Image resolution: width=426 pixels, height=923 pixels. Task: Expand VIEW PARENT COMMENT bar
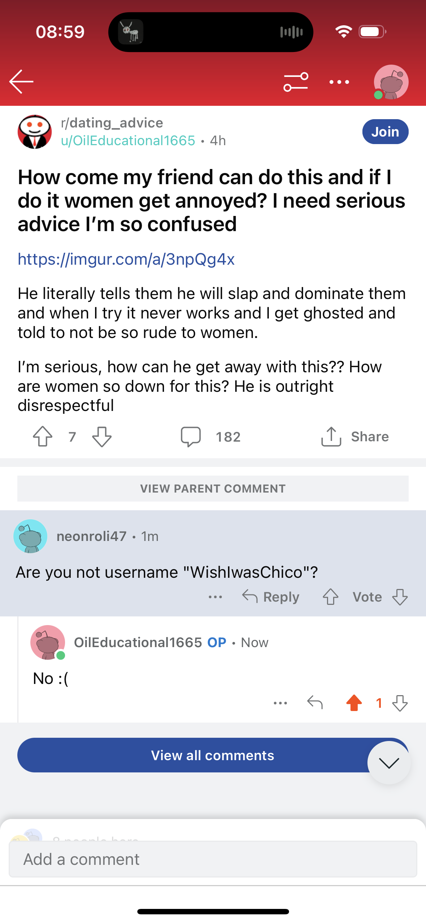pyautogui.click(x=213, y=489)
